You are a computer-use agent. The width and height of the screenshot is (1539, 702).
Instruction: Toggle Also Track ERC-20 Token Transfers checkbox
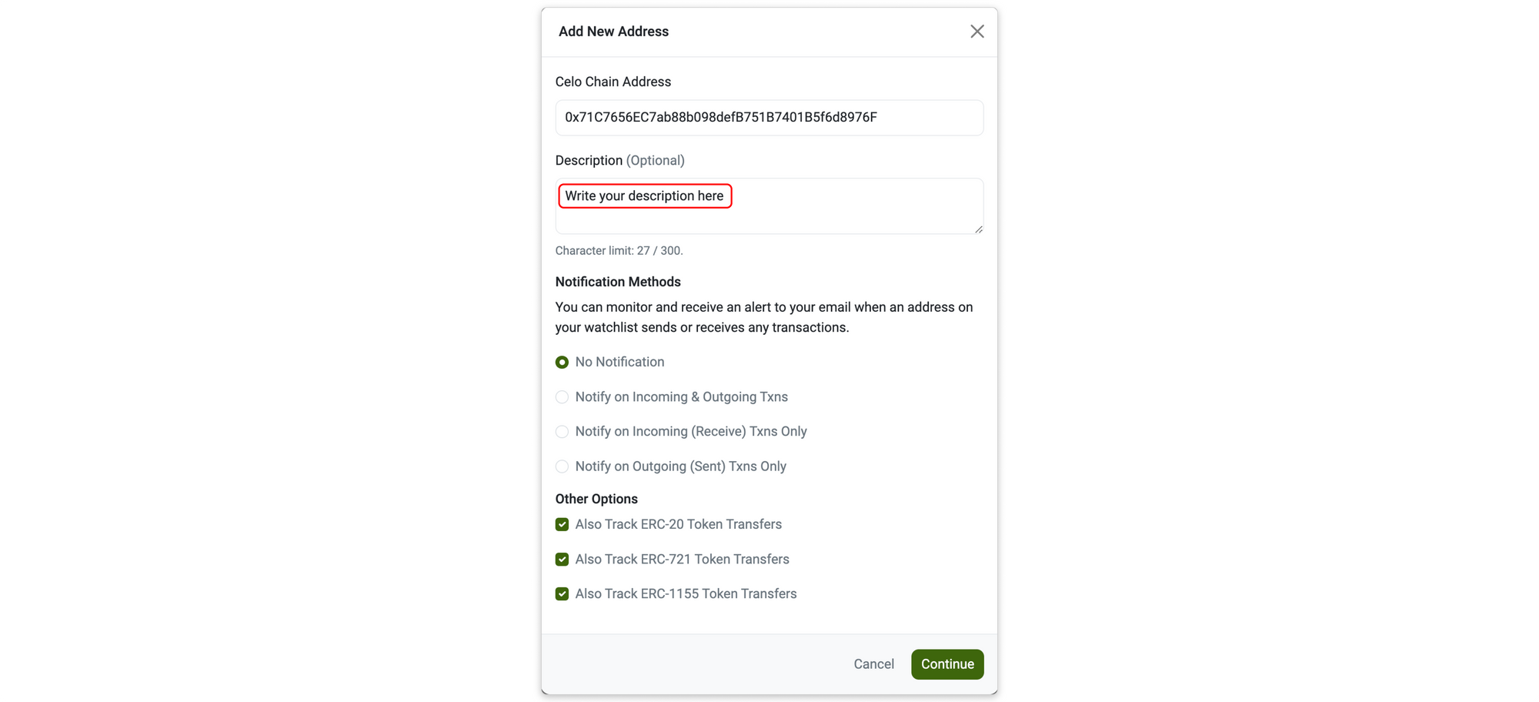click(562, 524)
